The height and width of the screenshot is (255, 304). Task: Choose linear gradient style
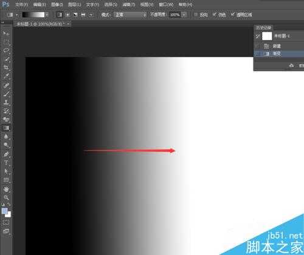coord(60,15)
